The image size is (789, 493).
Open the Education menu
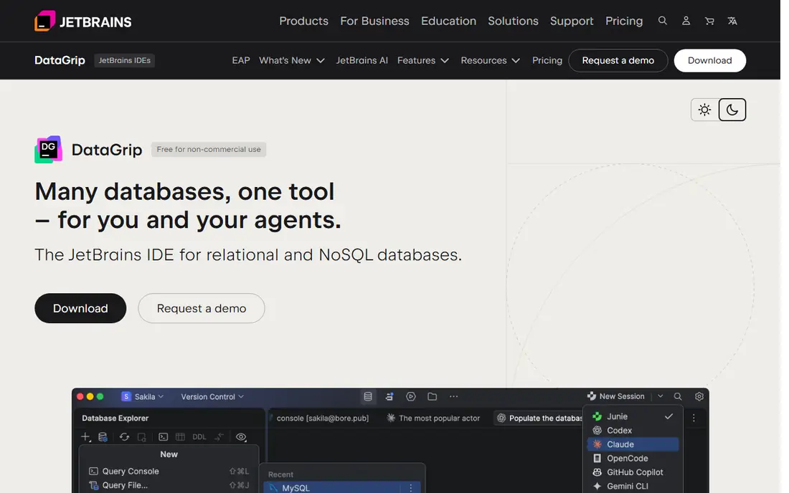[x=448, y=21]
